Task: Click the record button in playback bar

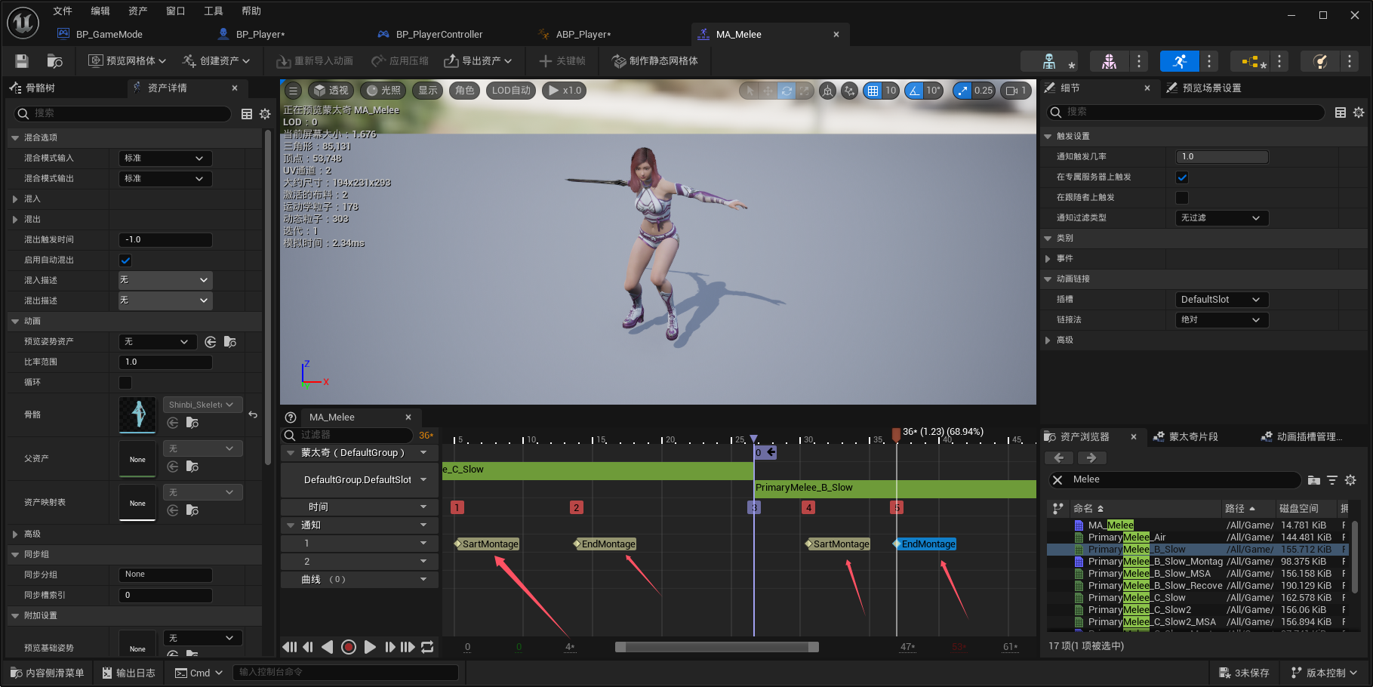Action: tap(349, 647)
